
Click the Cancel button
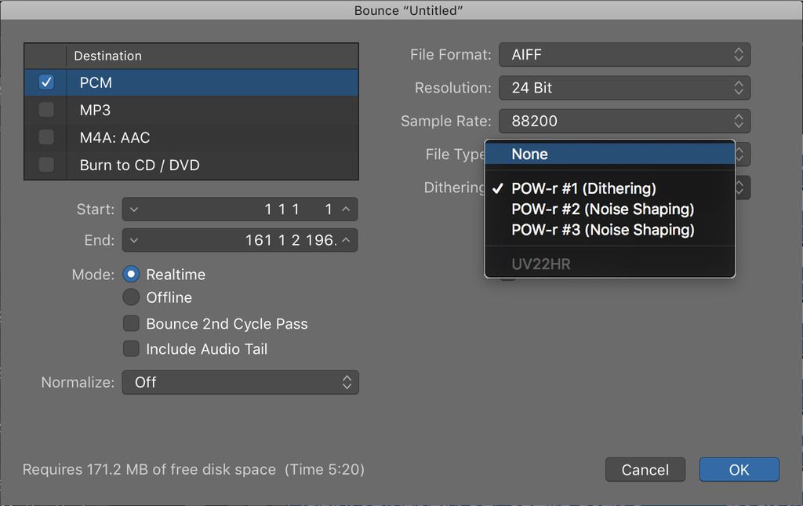[x=645, y=470]
